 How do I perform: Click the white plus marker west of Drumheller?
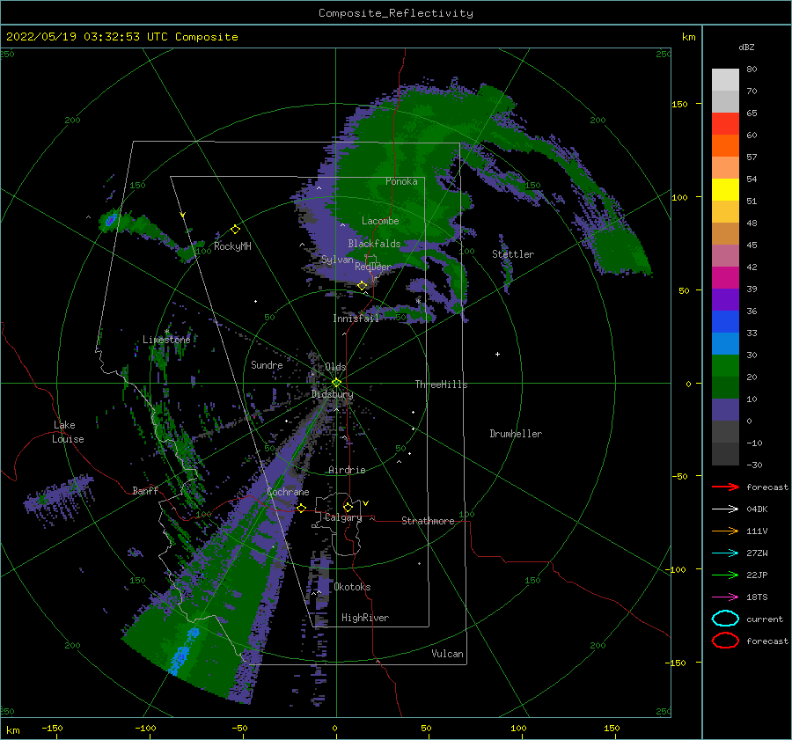point(497,354)
